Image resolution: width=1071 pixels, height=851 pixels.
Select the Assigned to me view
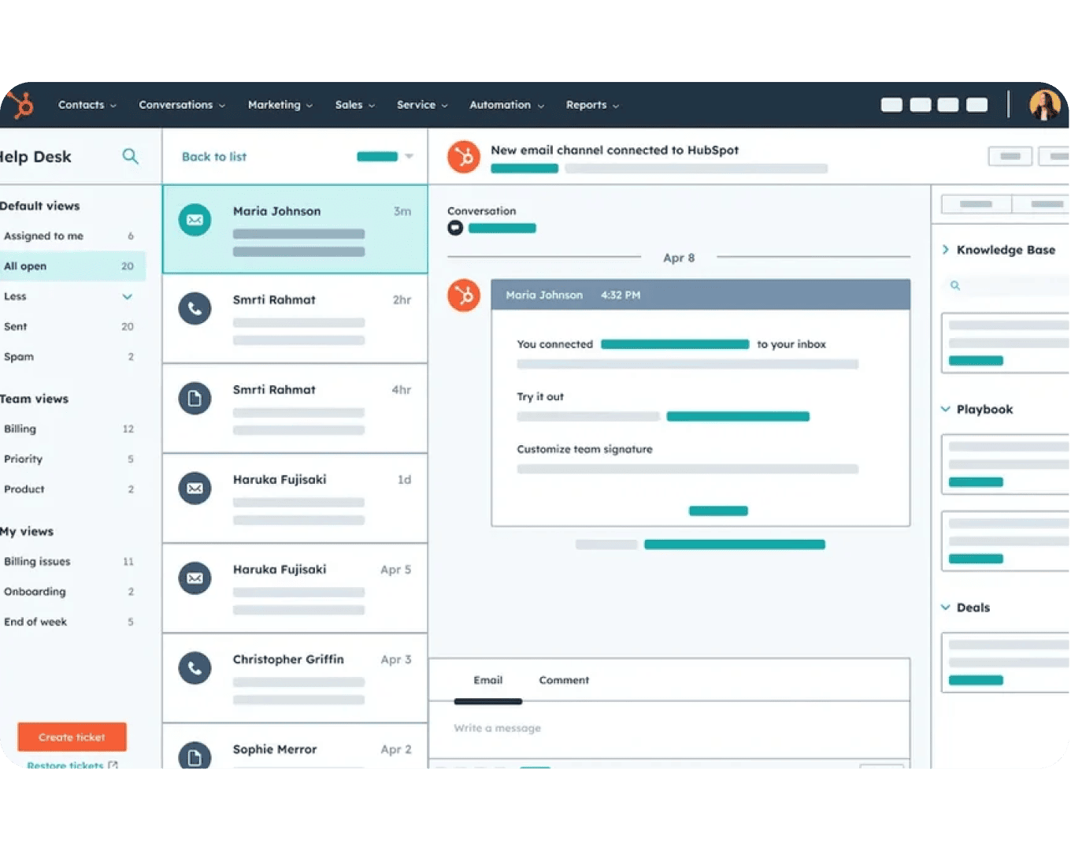point(72,236)
